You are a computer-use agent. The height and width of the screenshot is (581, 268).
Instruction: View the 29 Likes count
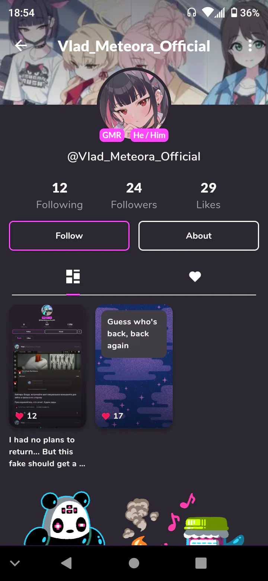click(208, 196)
